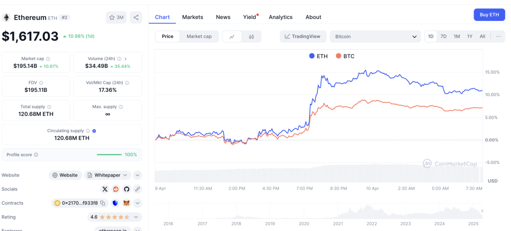Click the #2 rank badge
511x231 pixels.
coord(64,17)
